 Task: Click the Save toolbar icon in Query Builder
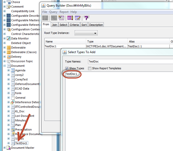tap(45, 18)
